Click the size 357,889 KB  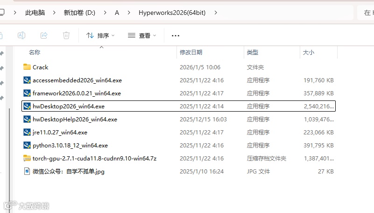[x=318, y=93]
